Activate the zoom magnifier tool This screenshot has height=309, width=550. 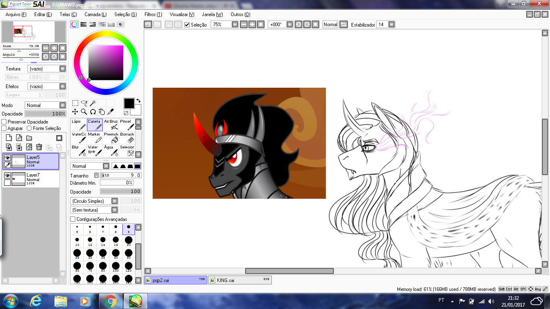pos(84,112)
